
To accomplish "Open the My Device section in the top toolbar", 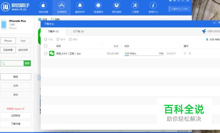I will (43, 8).
